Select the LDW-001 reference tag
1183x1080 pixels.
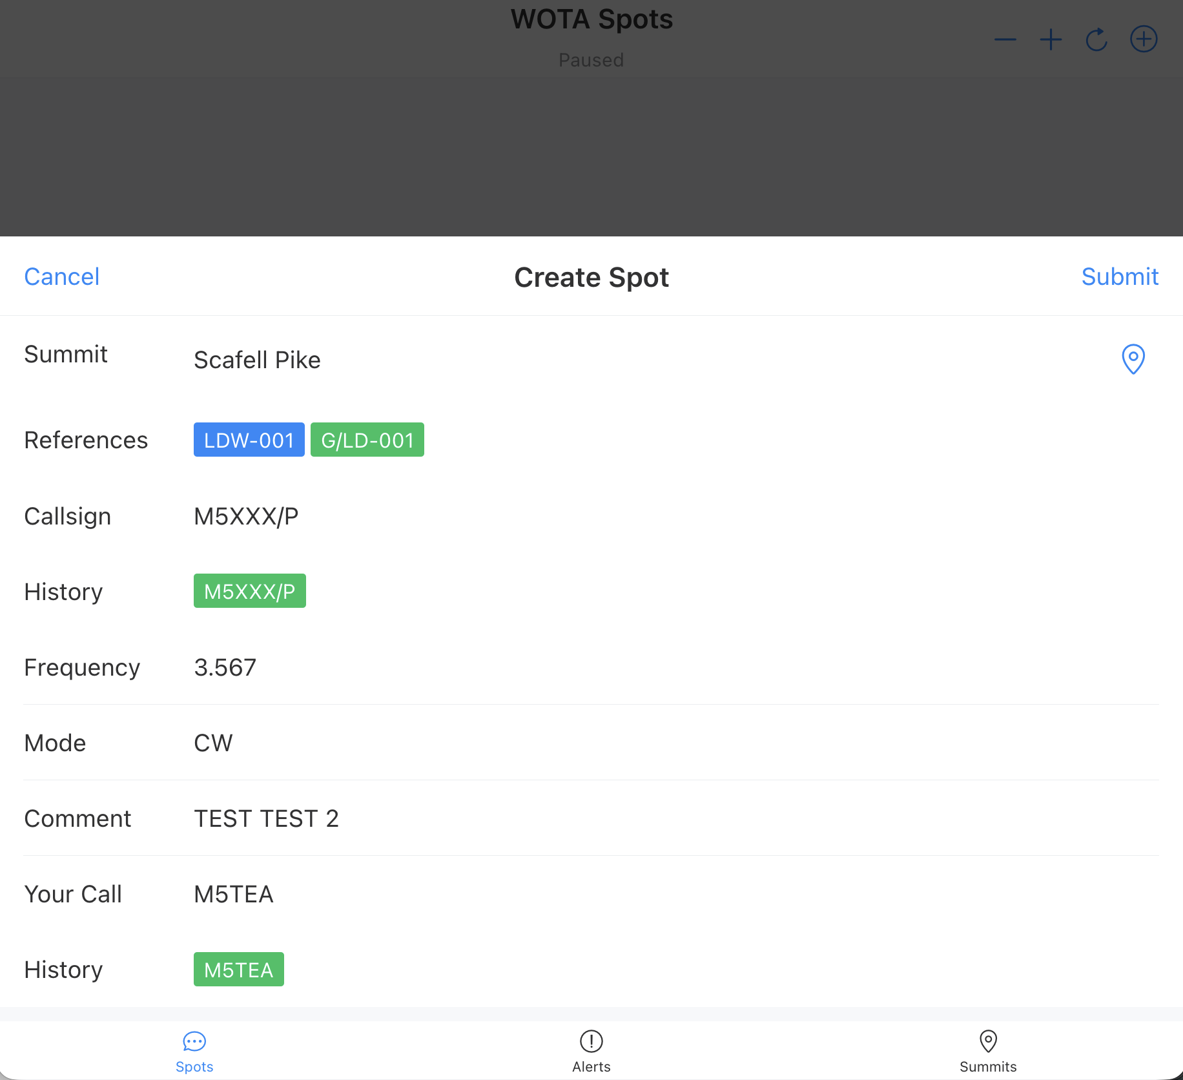pyautogui.click(x=249, y=440)
